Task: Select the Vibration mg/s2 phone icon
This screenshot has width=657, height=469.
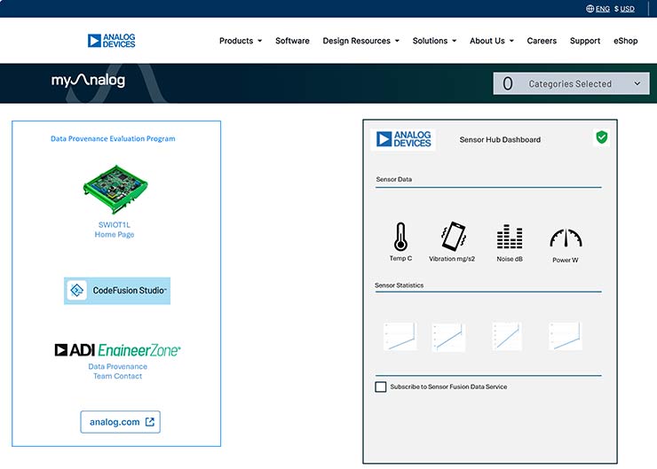Action: [x=452, y=237]
